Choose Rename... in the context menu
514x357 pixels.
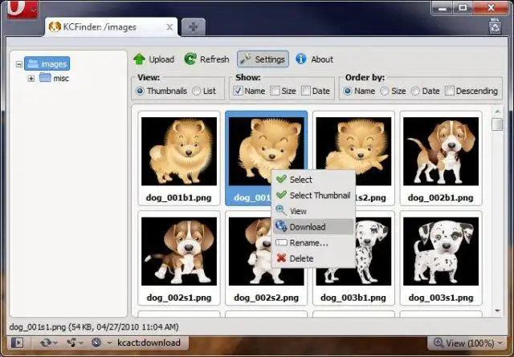tap(313, 243)
